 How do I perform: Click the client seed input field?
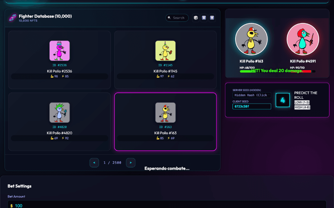coord(251,107)
